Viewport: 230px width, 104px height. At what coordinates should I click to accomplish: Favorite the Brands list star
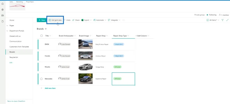tap(46, 29)
